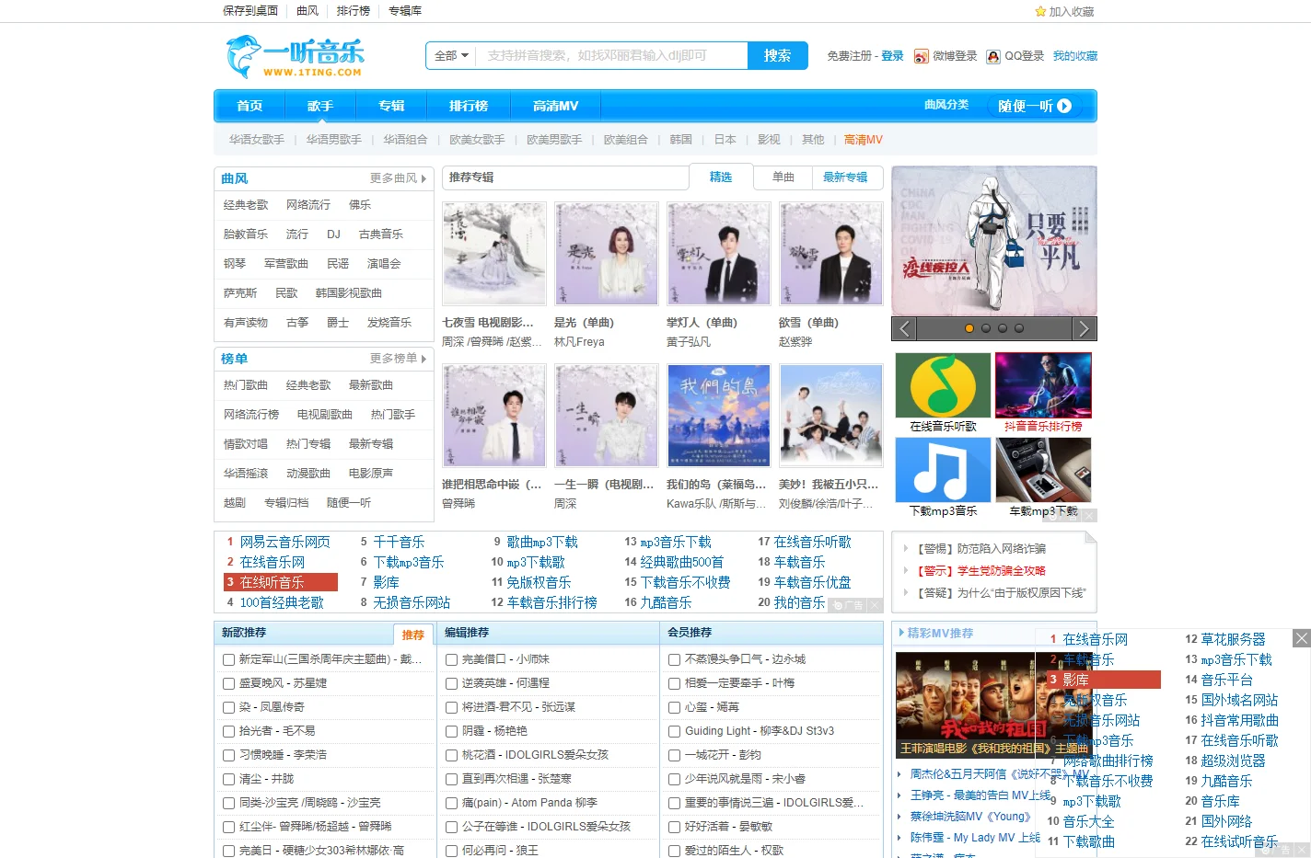Tick checkbox for Guiding Light song
This screenshot has height=858, width=1311.
675,731
